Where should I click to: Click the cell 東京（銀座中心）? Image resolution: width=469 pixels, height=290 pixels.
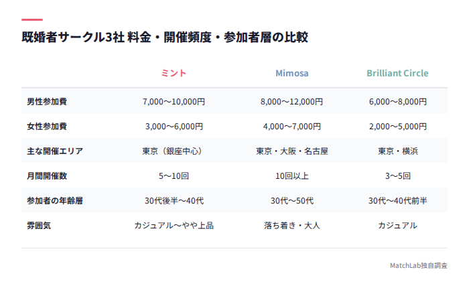click(x=174, y=151)
